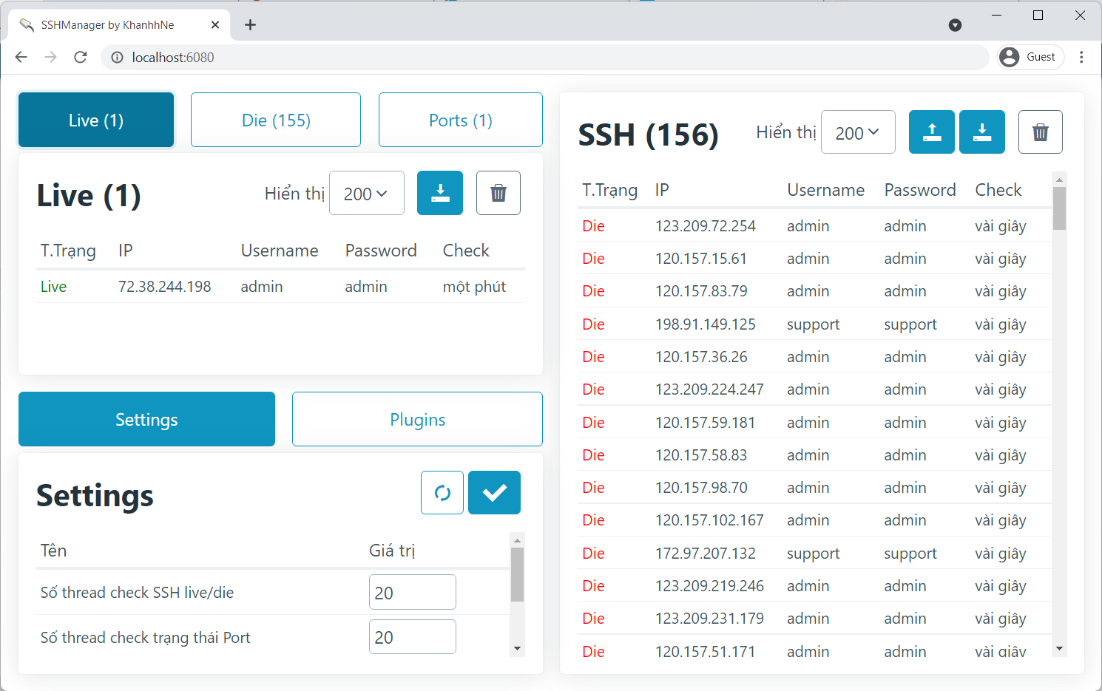This screenshot has height=691, width=1102.
Task: Expand the Live panel display count dropdown
Action: 366,194
